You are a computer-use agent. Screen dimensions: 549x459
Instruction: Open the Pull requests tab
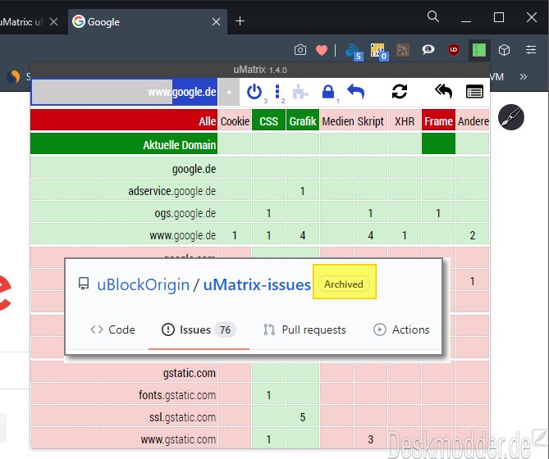click(304, 329)
